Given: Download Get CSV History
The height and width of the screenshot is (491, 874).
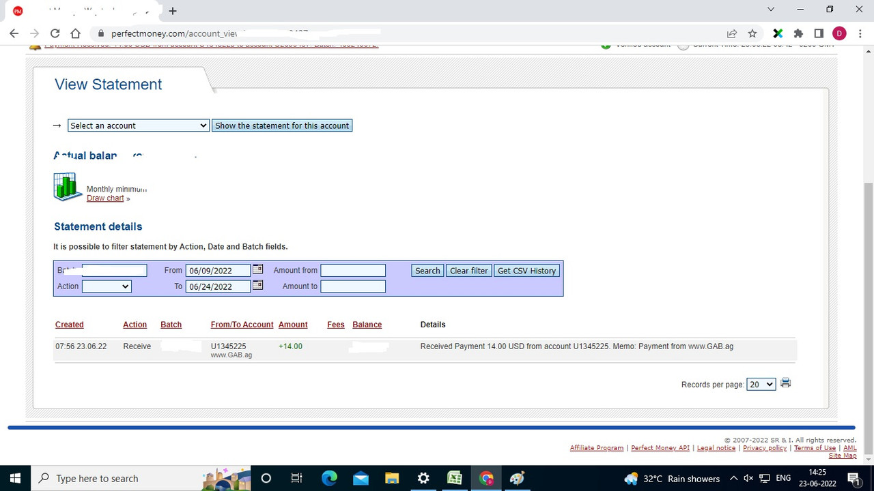Looking at the screenshot, I should 526,271.
